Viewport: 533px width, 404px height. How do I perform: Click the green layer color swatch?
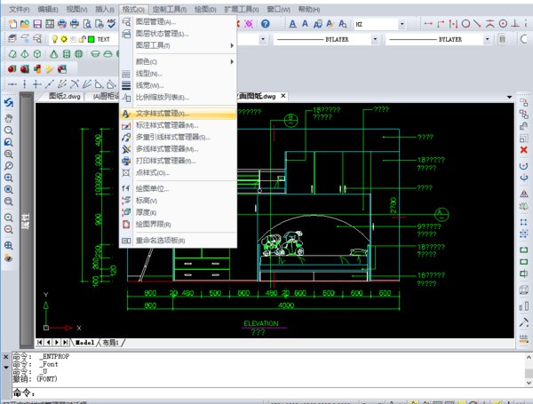tap(90, 39)
